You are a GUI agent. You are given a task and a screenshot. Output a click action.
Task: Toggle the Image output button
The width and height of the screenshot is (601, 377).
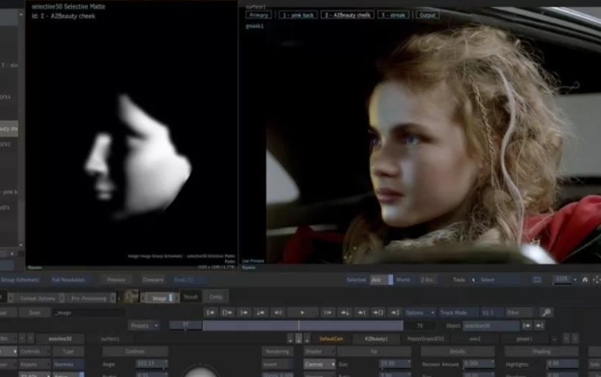(160, 298)
